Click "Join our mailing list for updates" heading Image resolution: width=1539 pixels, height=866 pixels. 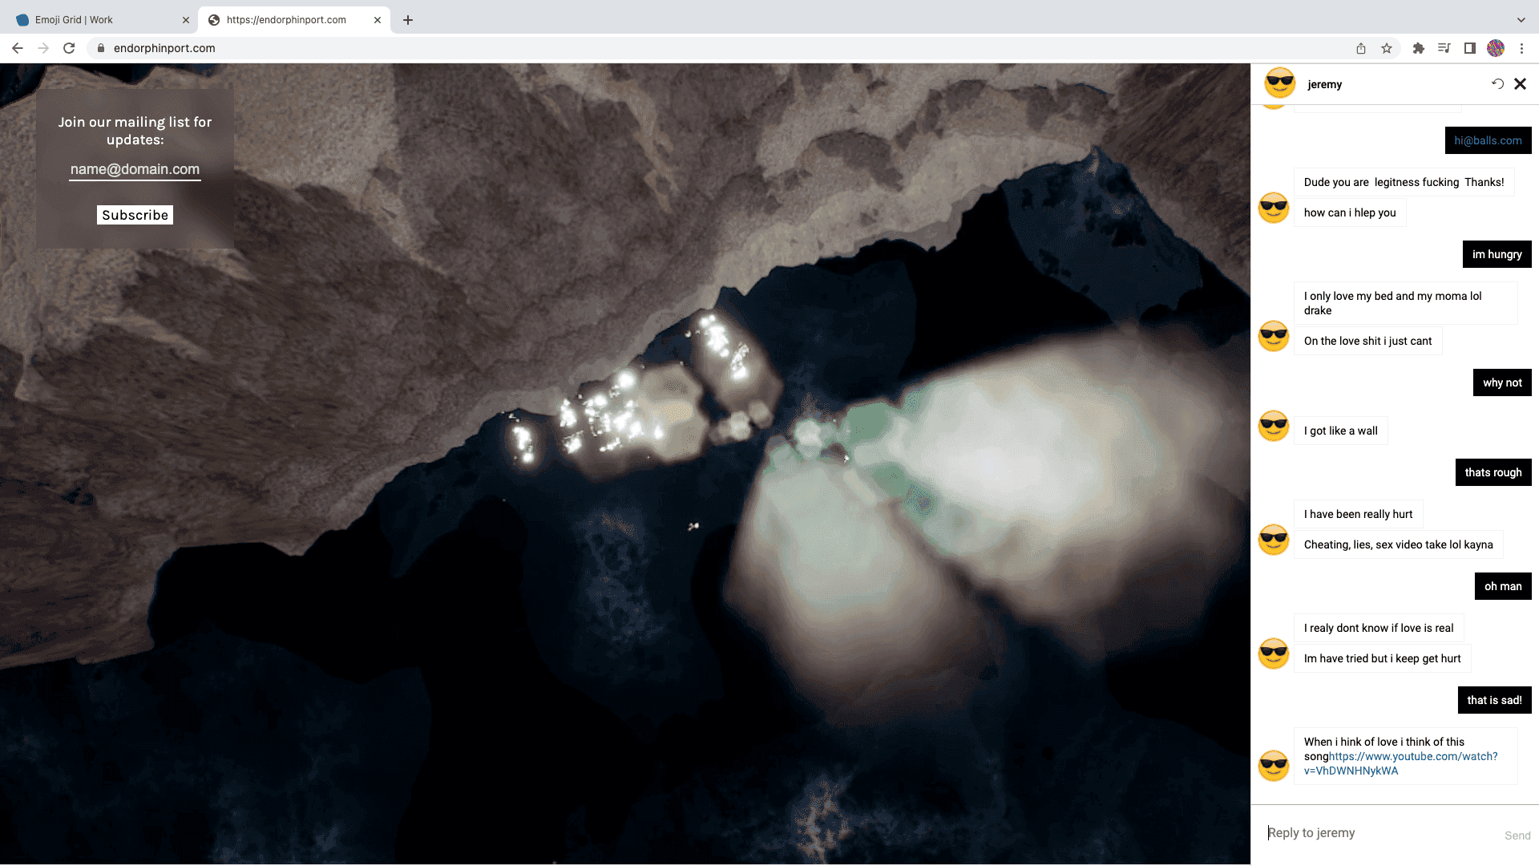pyautogui.click(x=135, y=131)
